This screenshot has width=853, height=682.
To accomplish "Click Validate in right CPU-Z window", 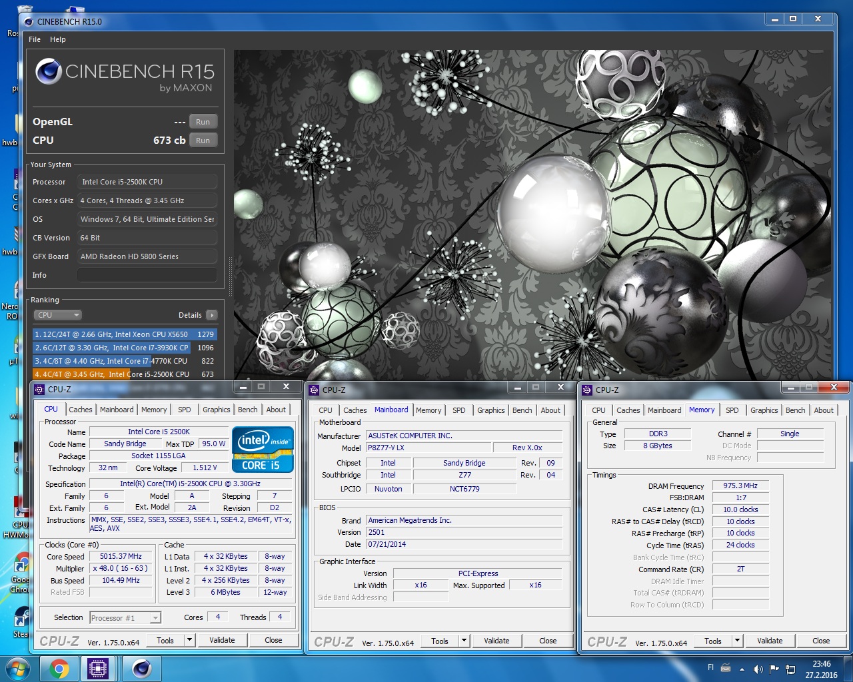I will 770,641.
